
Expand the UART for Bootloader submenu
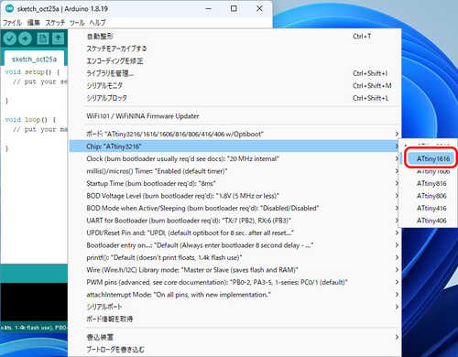pyautogui.click(x=234, y=221)
